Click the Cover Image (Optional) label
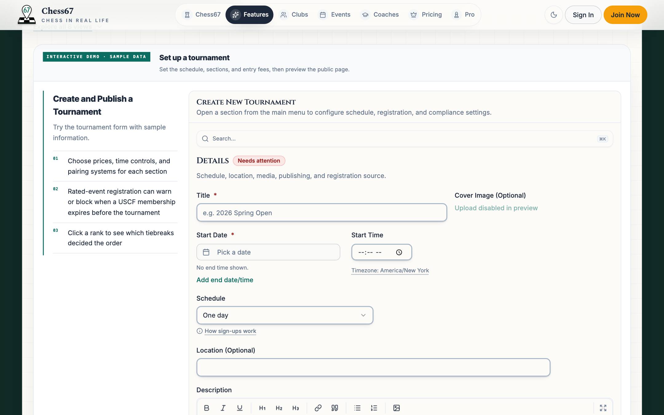The image size is (664, 415). [x=490, y=196]
